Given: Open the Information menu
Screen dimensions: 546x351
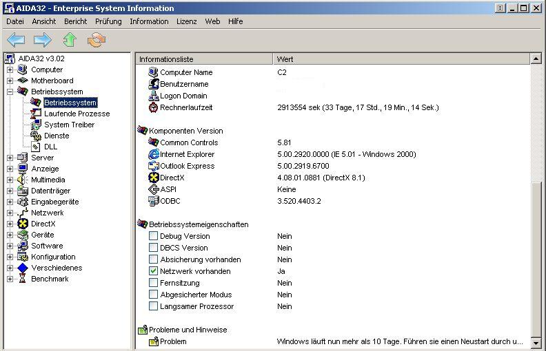Looking at the screenshot, I should (x=149, y=21).
